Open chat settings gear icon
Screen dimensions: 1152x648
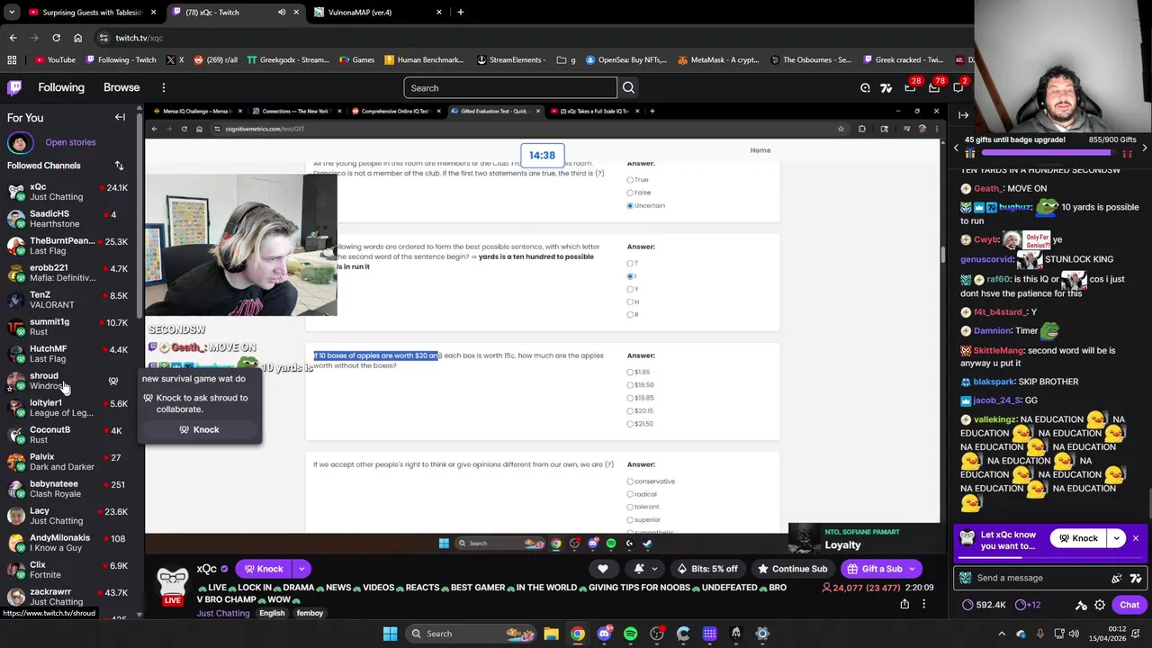click(1100, 605)
